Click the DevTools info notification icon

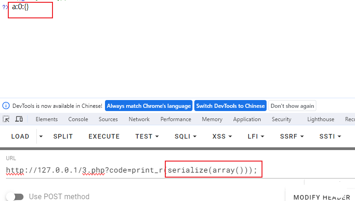click(6, 106)
